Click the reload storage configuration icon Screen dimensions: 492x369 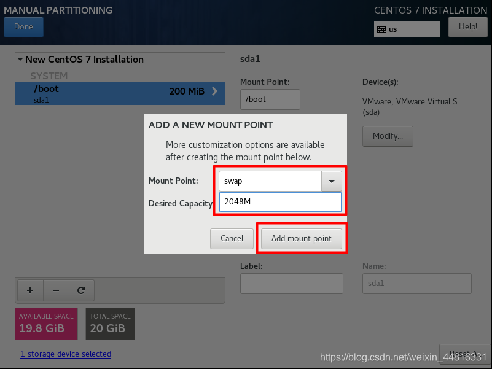click(x=81, y=290)
